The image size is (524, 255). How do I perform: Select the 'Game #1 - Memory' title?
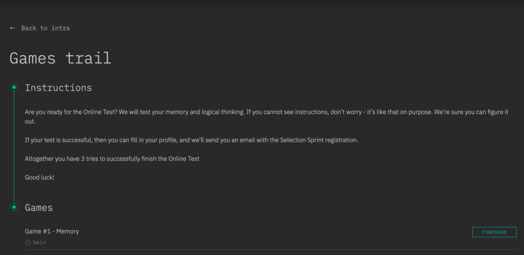pyautogui.click(x=52, y=231)
